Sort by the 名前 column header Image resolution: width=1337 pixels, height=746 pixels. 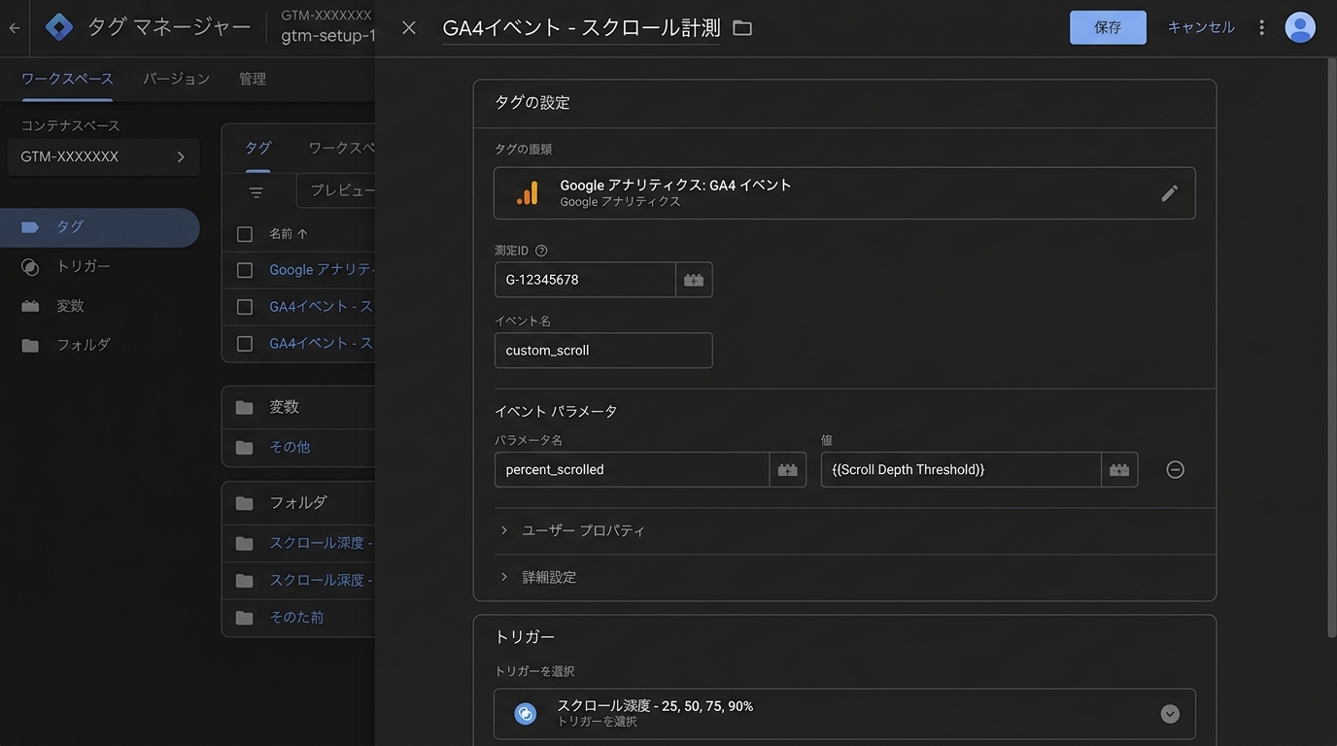click(289, 234)
